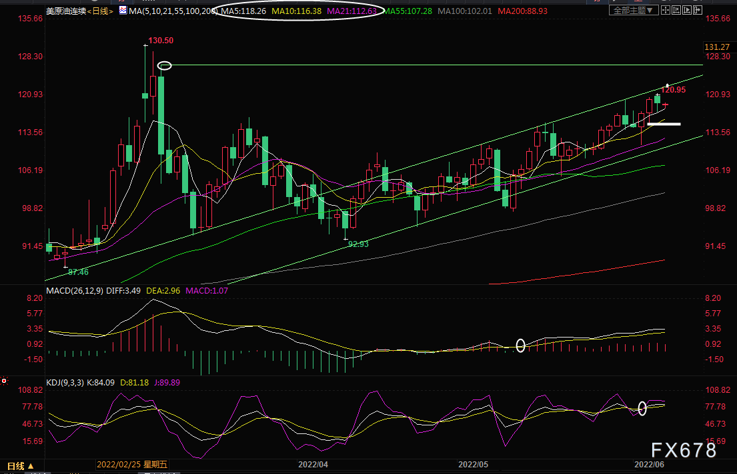Viewport: 737px width, 474px height.
Task: Click the 87.46 low price label
Action: click(x=78, y=272)
